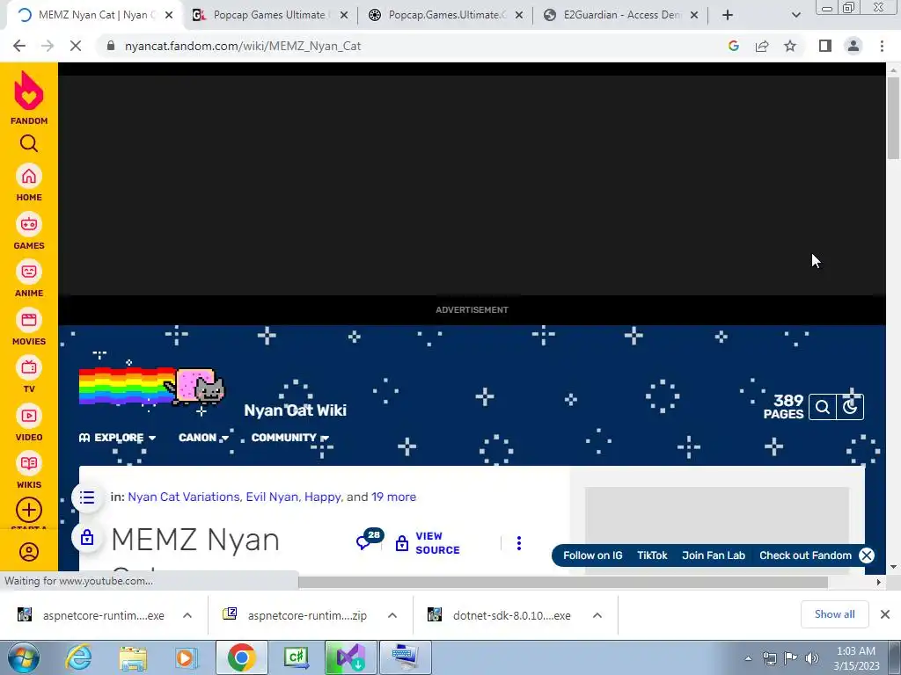This screenshot has width=901, height=675.
Task: Open a new tab
Action: pos(728,15)
